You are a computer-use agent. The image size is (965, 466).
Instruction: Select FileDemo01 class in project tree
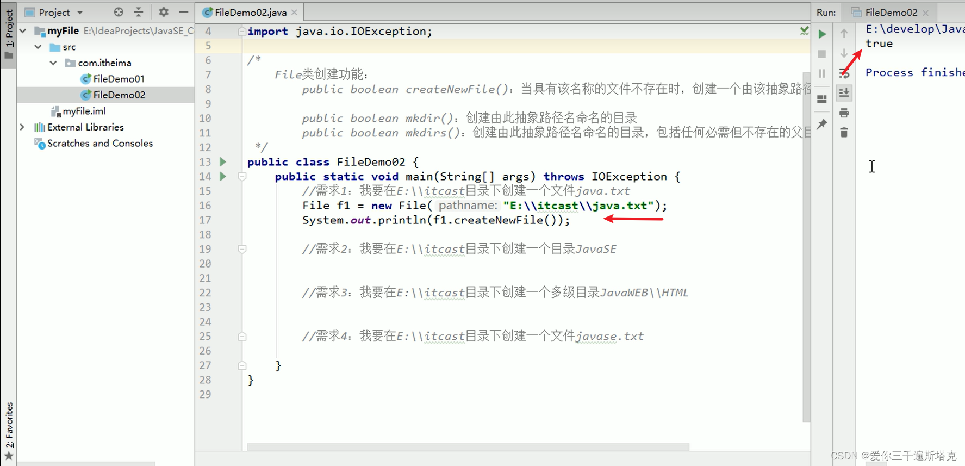pyautogui.click(x=119, y=79)
